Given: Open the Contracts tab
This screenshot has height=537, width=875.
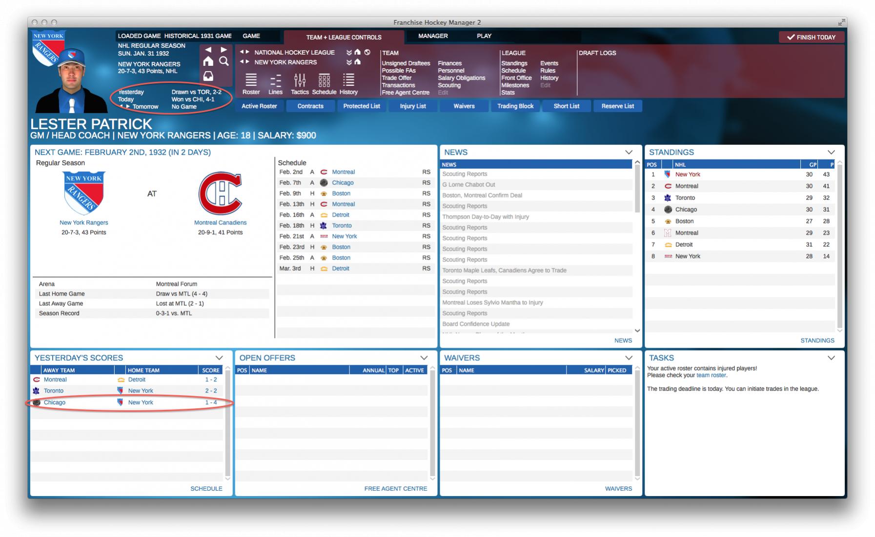Looking at the screenshot, I should point(310,106).
